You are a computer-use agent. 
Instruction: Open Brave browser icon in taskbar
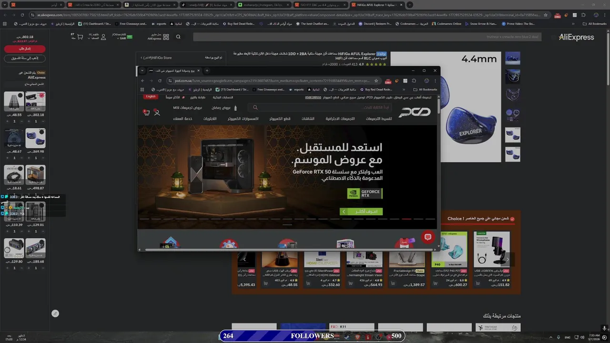click(358, 337)
